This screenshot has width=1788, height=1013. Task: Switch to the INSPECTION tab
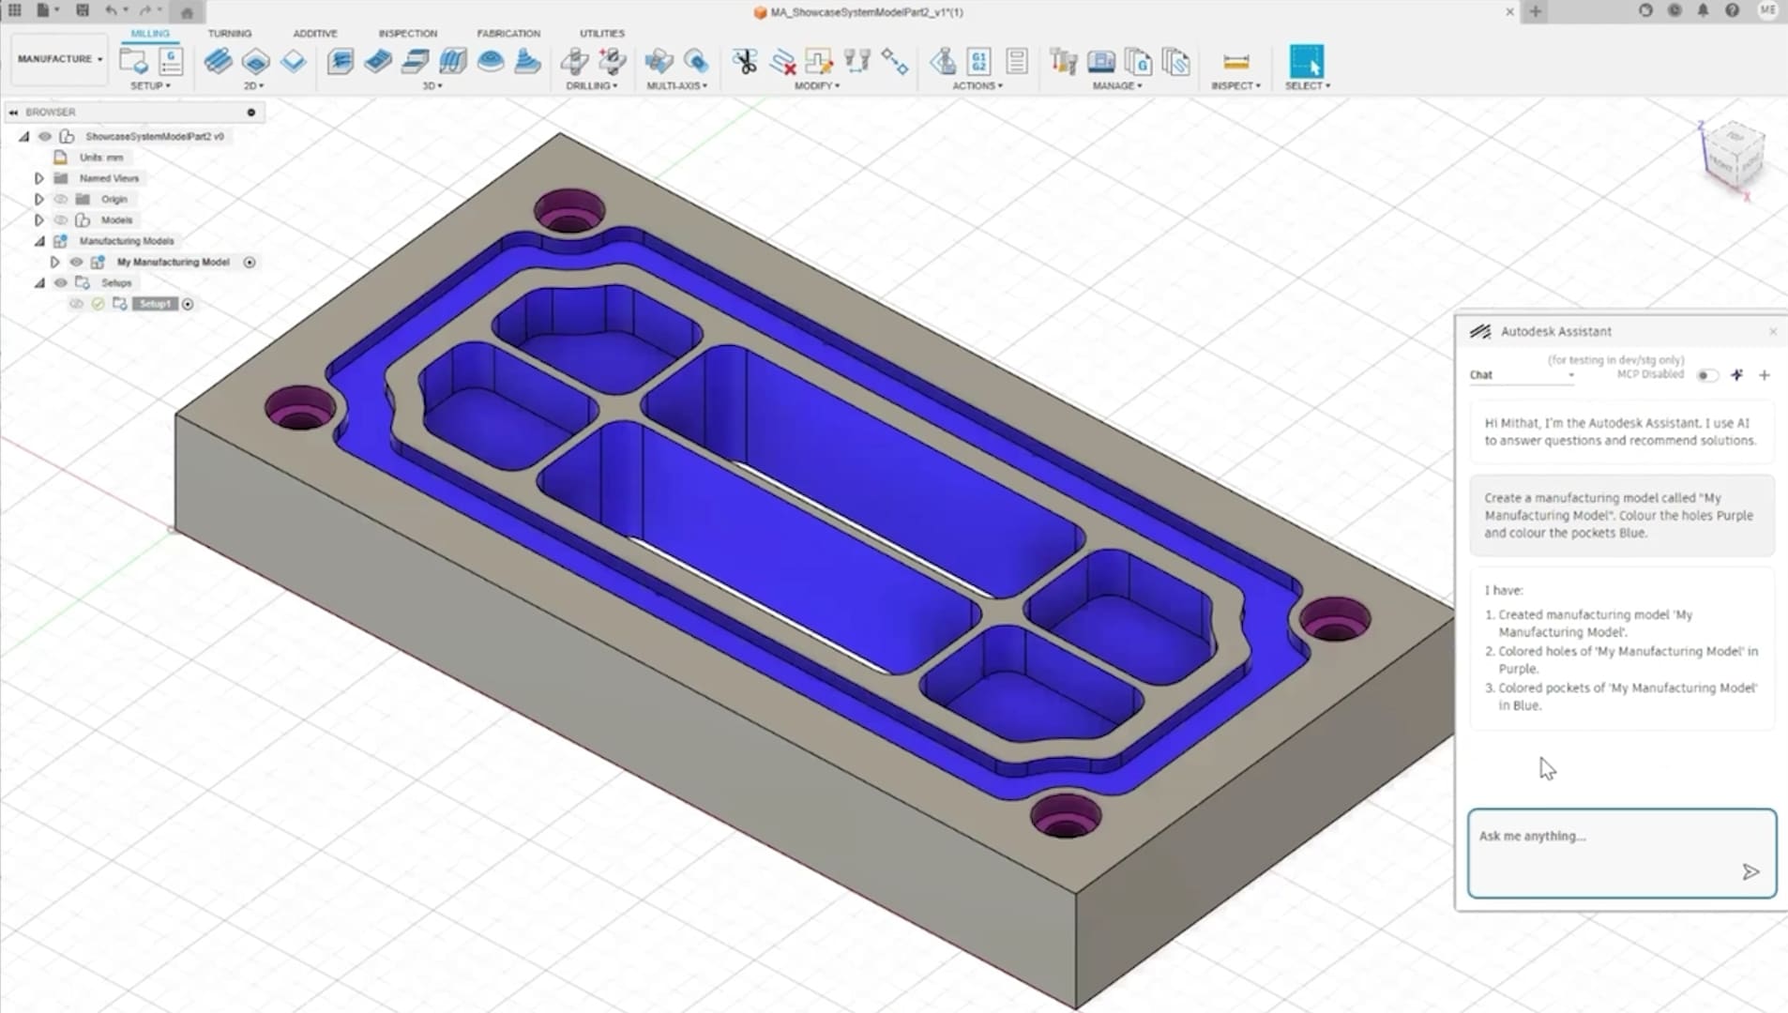coord(407,33)
